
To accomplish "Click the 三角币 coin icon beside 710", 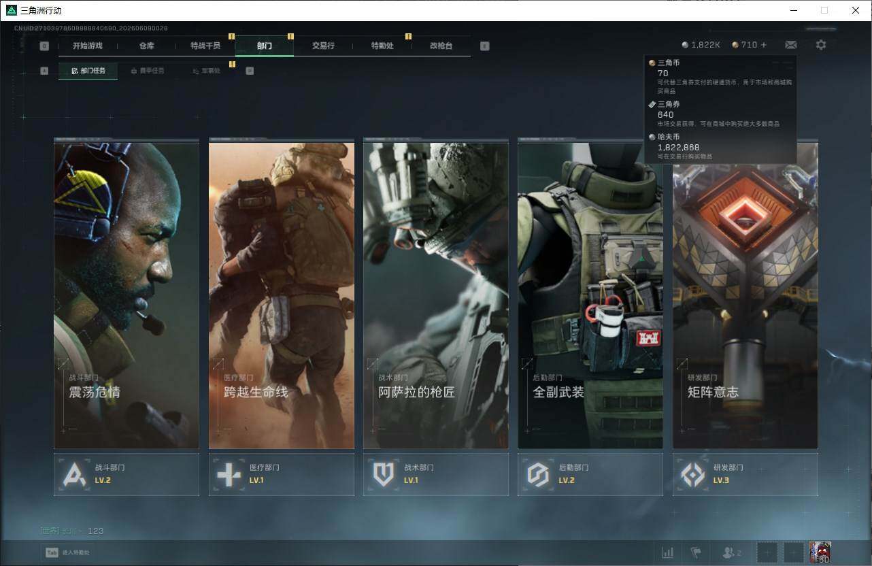I will (735, 45).
